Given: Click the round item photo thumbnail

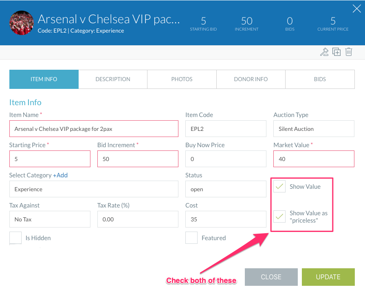Looking at the screenshot, I should (x=22, y=23).
